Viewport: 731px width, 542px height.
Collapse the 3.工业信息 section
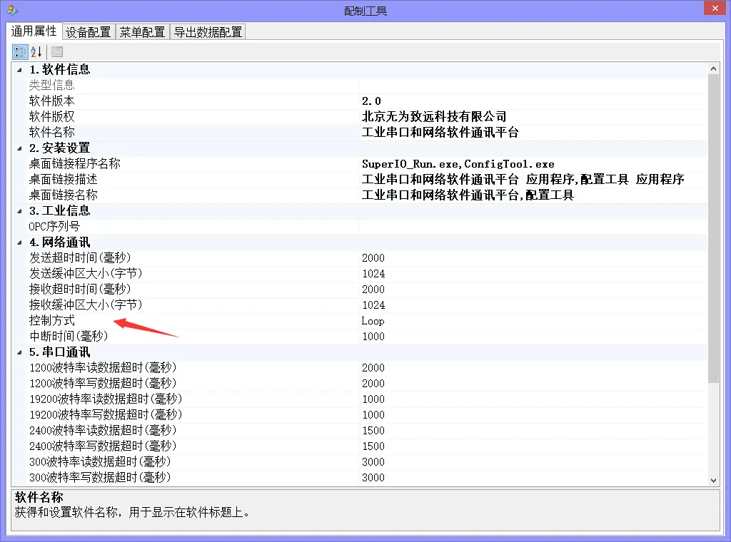(19, 211)
